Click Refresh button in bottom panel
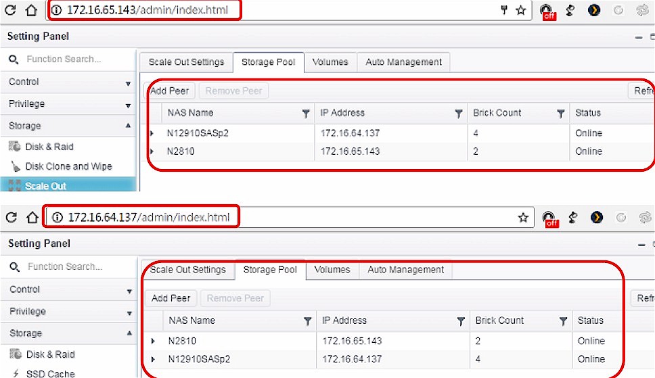 click(x=643, y=298)
